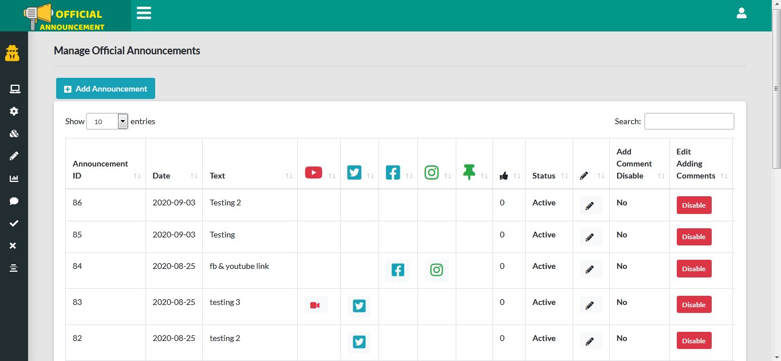Open the settings gear in the sidebar

pos(14,111)
